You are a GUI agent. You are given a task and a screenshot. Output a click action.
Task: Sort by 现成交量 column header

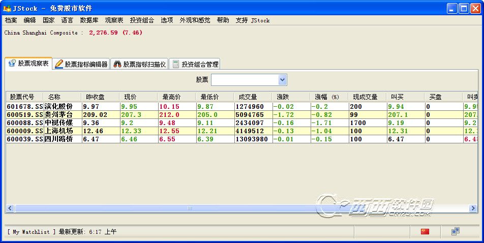[x=368, y=97]
